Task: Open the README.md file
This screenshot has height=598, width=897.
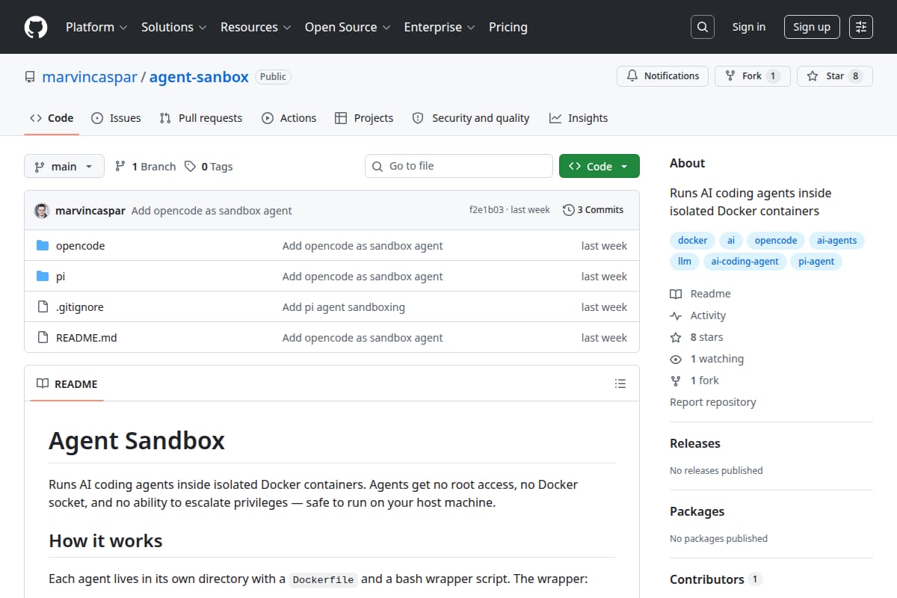Action: [x=87, y=338]
